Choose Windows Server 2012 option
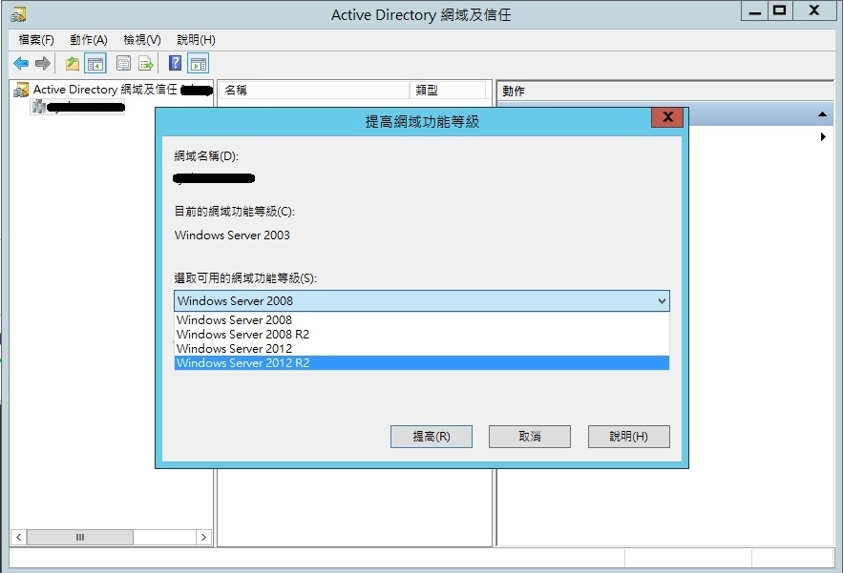Screen dimensions: 843x573 (x=422, y=349)
